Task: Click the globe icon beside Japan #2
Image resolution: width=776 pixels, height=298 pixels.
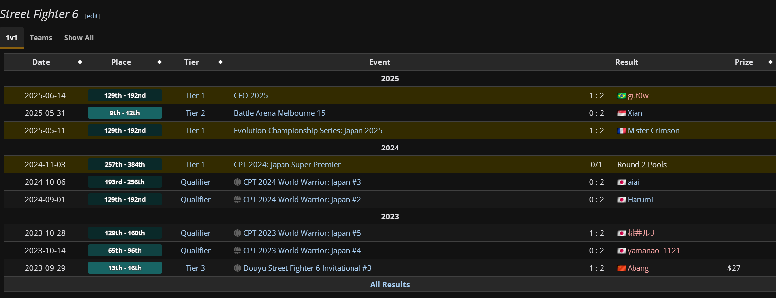Action: click(x=237, y=200)
